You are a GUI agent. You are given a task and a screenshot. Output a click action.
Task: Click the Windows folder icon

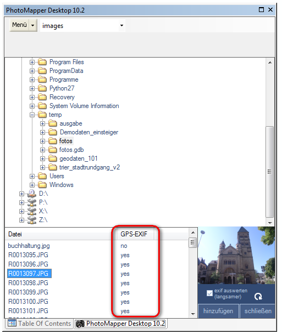(x=42, y=185)
